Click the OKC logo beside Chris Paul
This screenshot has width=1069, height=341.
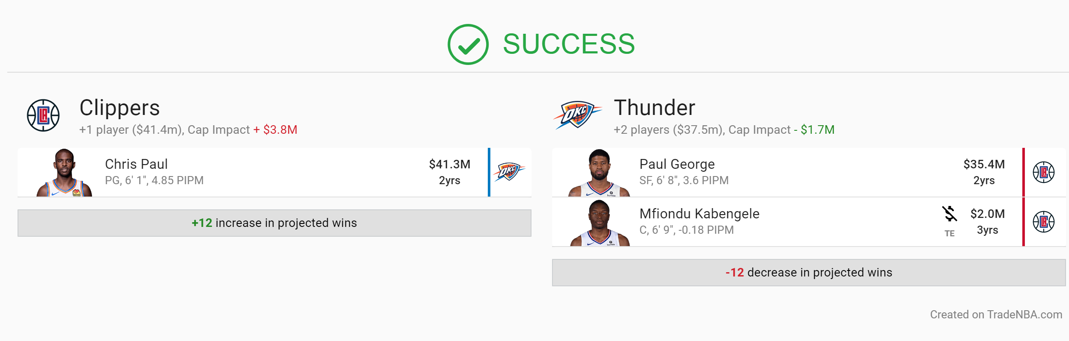(x=509, y=172)
